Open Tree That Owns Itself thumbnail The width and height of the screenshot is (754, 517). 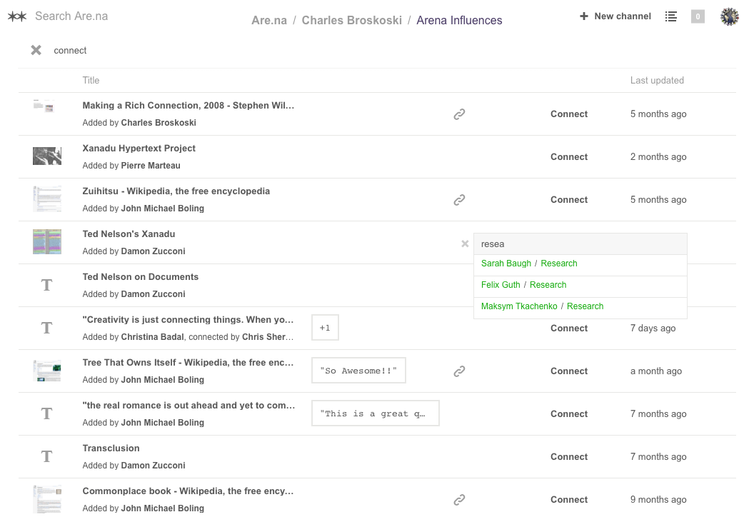coord(47,371)
